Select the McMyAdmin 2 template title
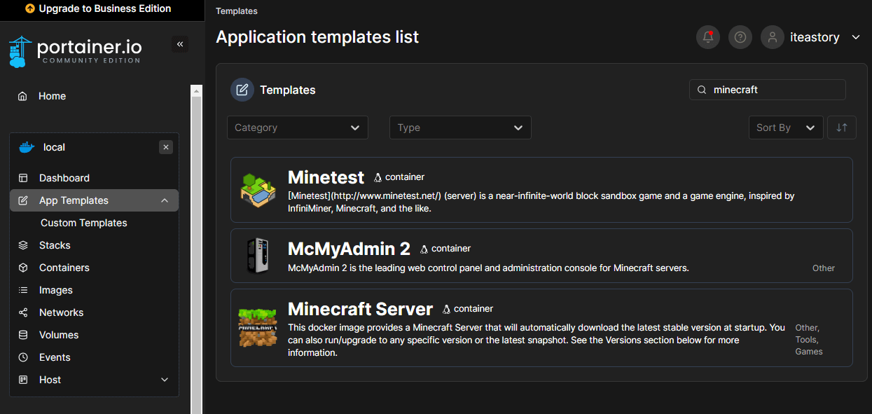 click(350, 249)
